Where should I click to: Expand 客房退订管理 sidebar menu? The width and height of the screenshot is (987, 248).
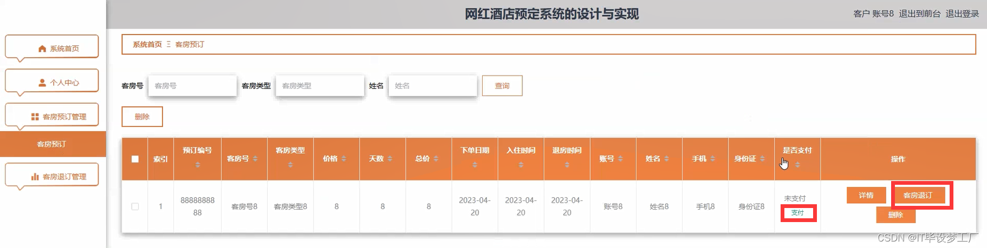pos(52,176)
